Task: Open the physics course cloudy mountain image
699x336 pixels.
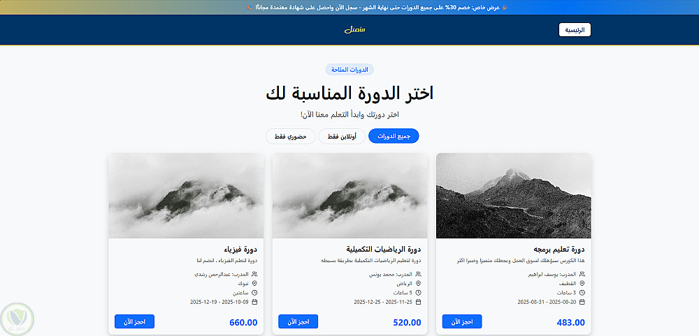Action: tap(186, 196)
